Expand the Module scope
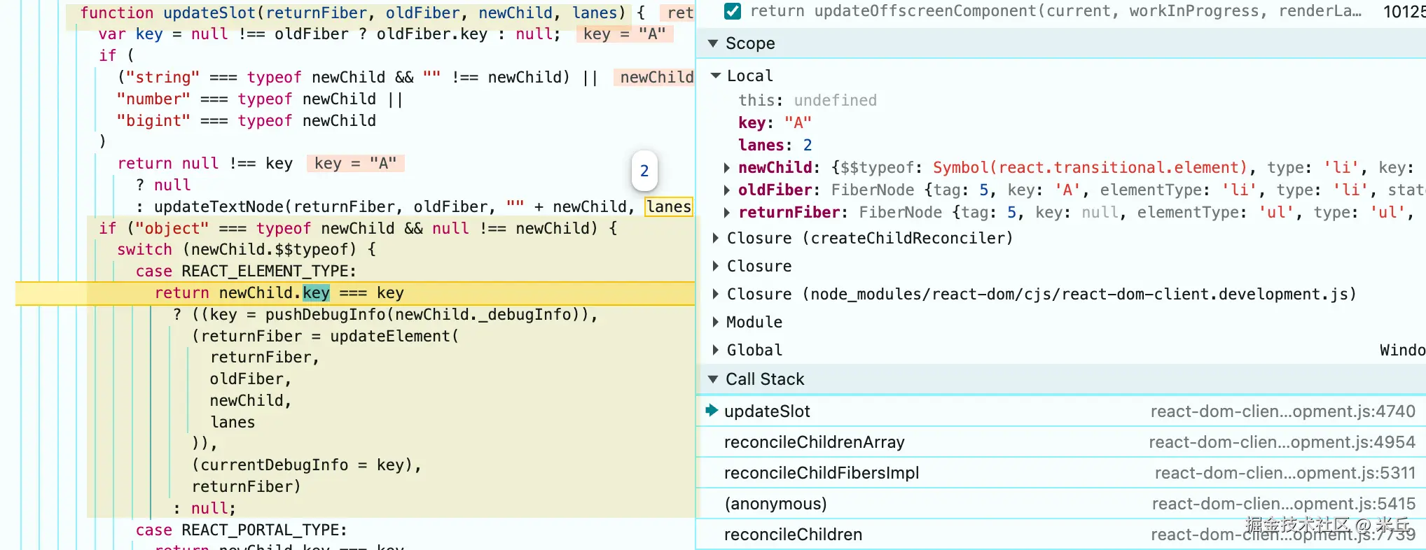1426x550 pixels. click(715, 322)
